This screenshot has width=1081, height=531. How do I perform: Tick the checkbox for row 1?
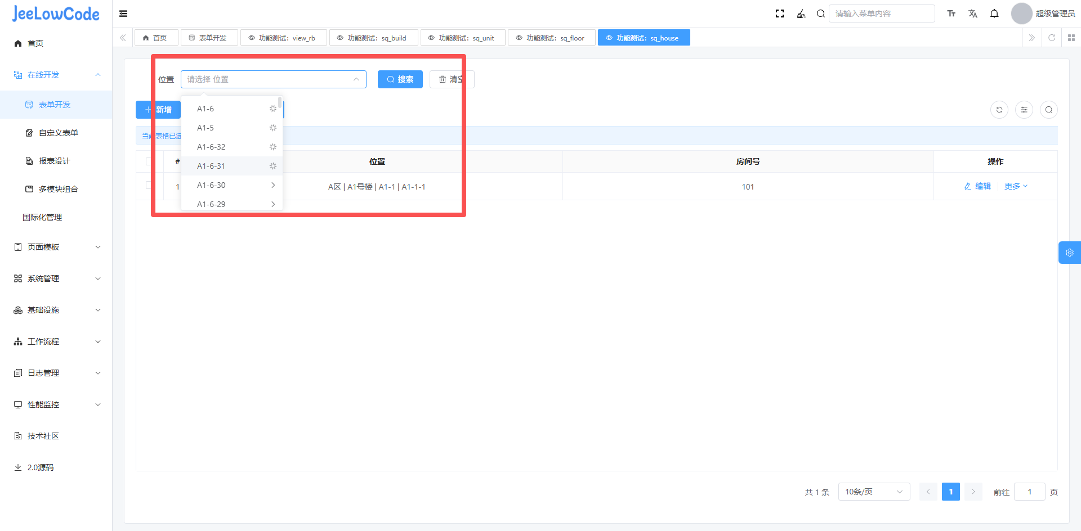(x=149, y=186)
